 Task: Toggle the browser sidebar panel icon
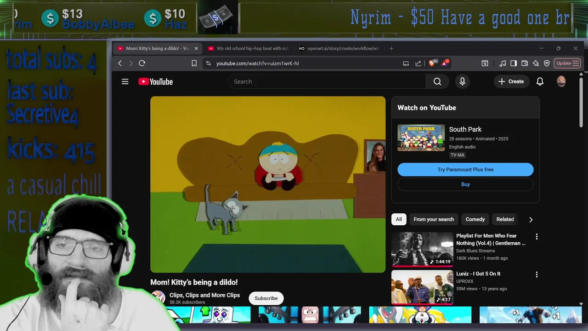[x=514, y=63]
